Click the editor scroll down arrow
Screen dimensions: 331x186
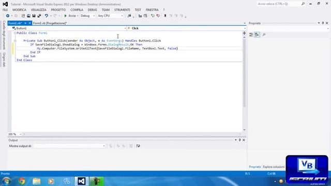244,130
